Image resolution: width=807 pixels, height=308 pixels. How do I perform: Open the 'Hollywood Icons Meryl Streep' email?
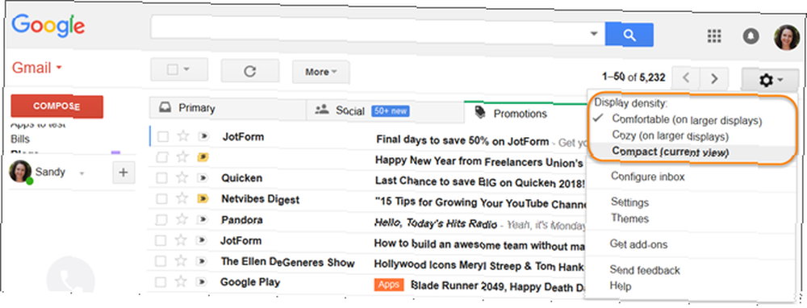click(x=479, y=265)
